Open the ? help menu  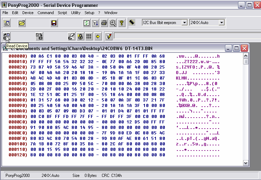pos(99,13)
